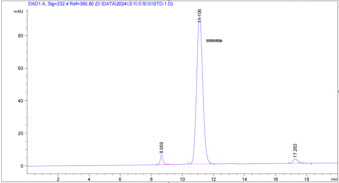
Task: Select the 17.263 retention time label
Action: click(295, 151)
